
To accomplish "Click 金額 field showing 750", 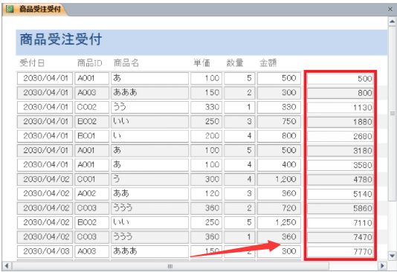I will tap(279, 121).
